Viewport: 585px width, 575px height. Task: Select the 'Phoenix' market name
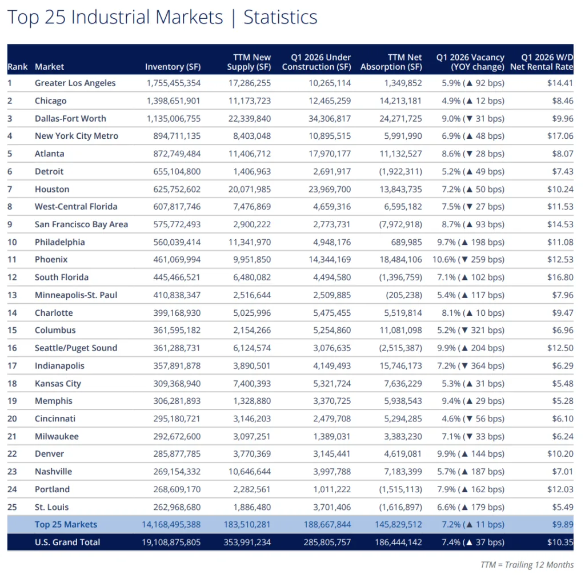[51, 260]
